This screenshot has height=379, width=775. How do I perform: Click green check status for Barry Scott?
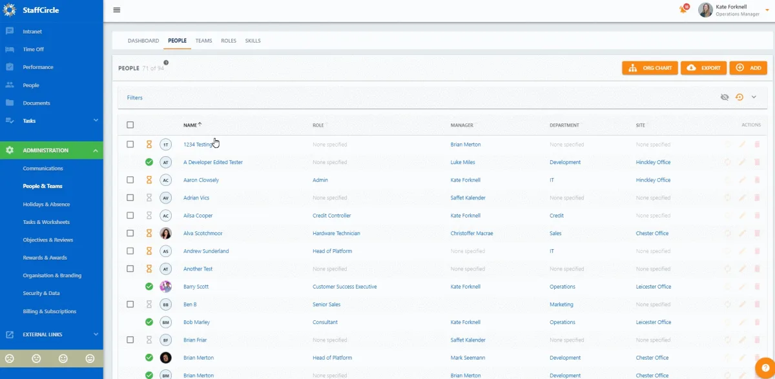click(x=149, y=287)
